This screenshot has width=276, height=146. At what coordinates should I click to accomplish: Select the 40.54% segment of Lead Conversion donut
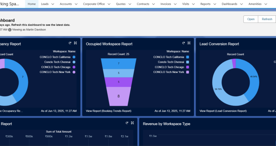[x=254, y=77]
